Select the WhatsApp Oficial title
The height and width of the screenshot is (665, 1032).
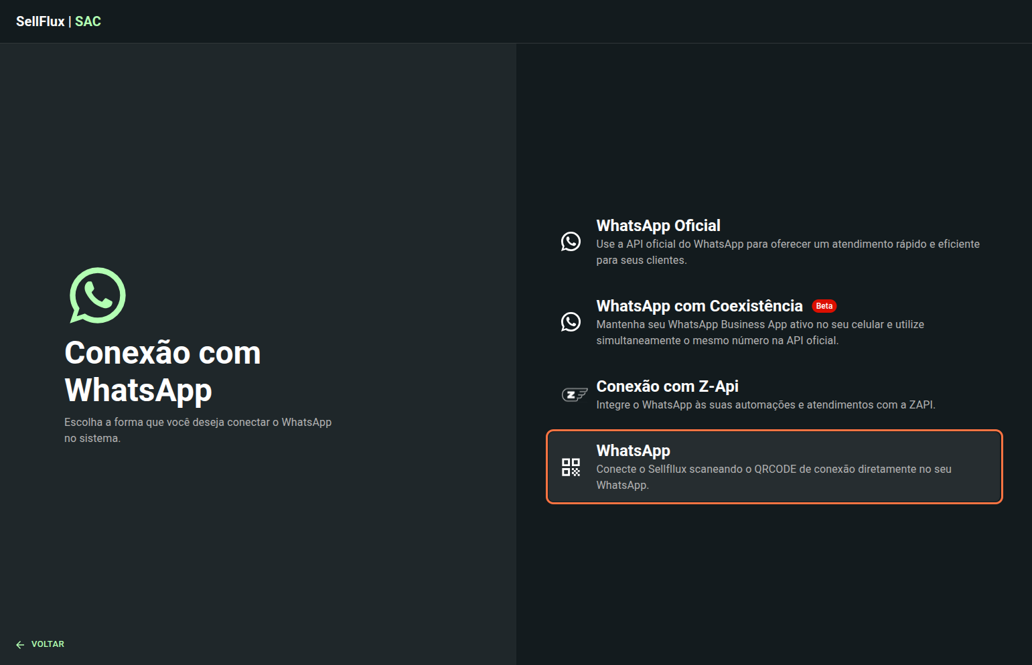click(658, 226)
